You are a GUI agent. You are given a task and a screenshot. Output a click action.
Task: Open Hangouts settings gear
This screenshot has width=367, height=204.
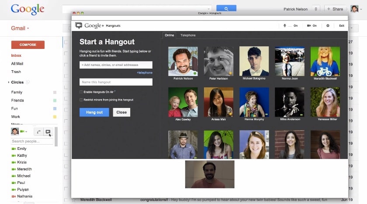tap(328, 25)
